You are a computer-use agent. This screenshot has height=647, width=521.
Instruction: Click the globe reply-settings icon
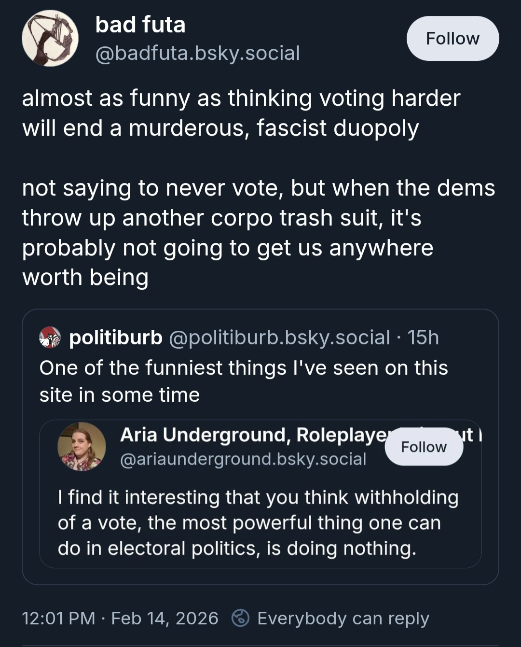(x=240, y=618)
